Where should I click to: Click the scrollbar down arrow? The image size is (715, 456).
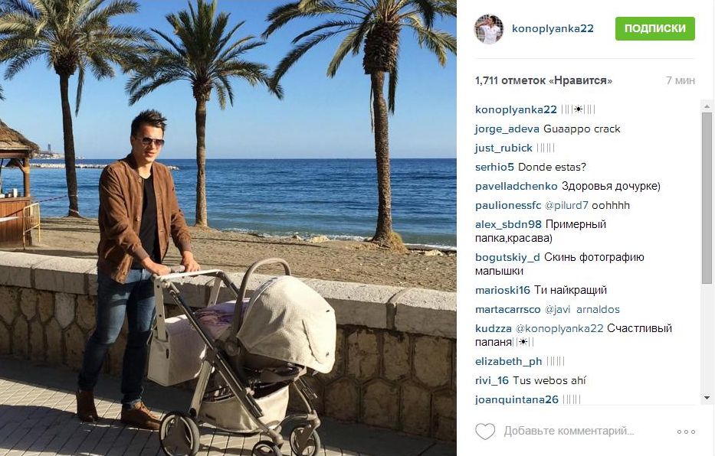707,398
